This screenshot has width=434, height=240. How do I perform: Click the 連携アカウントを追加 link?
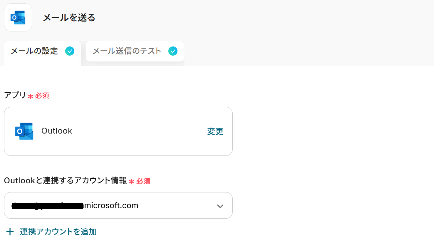pos(58,232)
